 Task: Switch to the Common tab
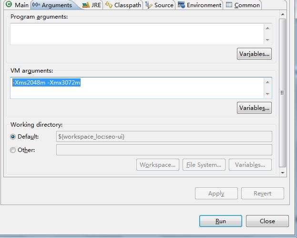point(243,5)
